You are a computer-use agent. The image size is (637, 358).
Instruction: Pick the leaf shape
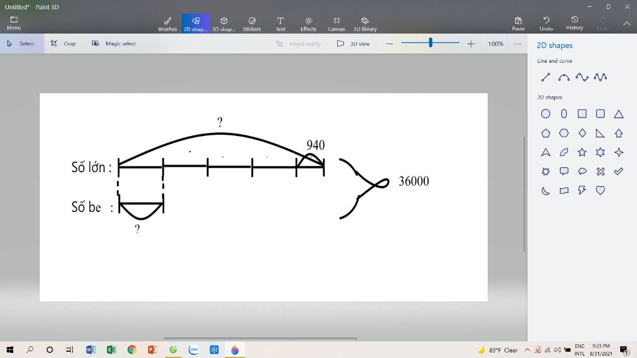564,152
